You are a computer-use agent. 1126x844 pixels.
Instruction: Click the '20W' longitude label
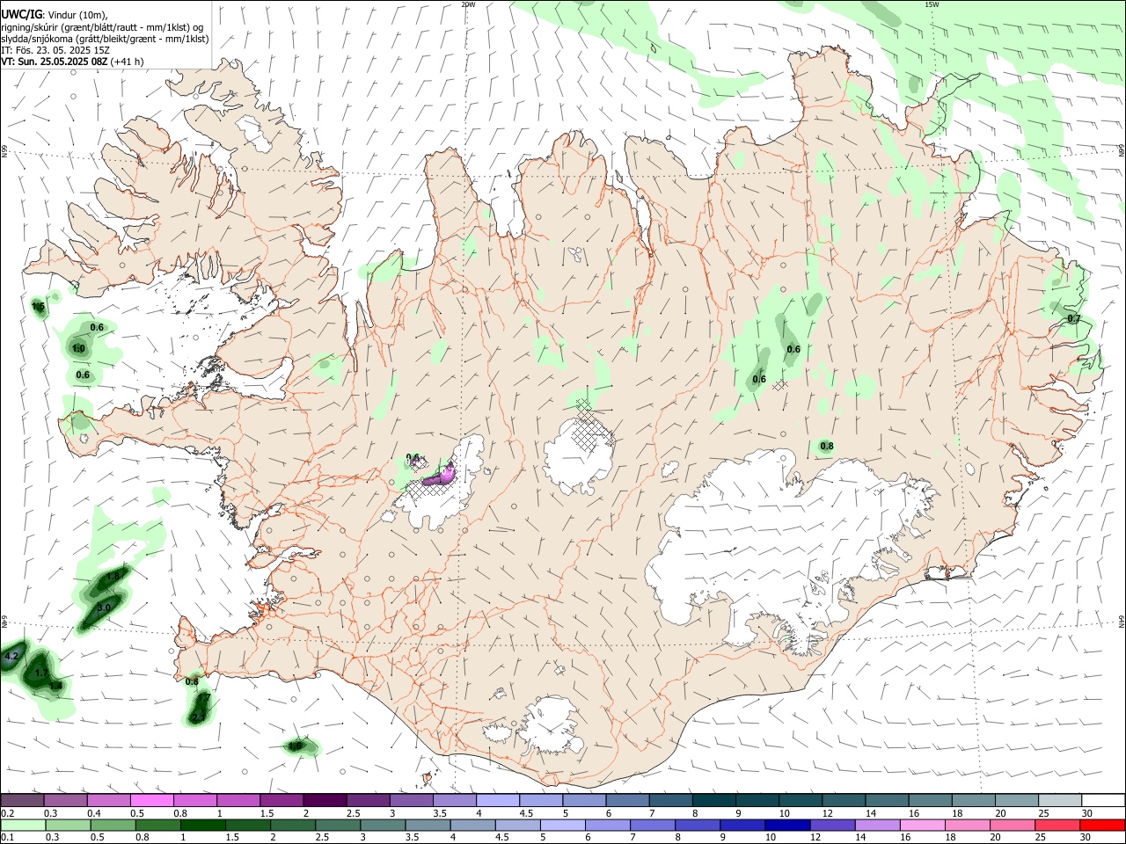click(x=468, y=4)
